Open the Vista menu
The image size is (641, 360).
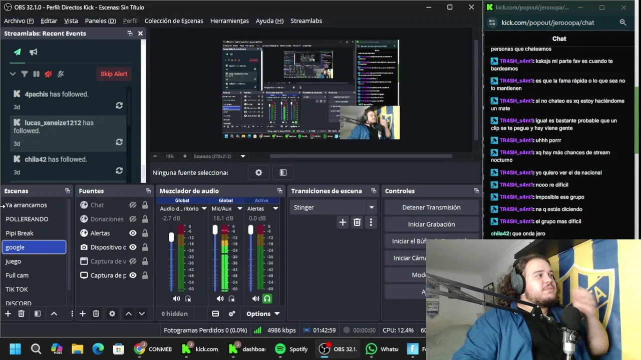pyautogui.click(x=71, y=21)
